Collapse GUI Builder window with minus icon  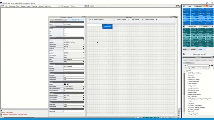pos(87,17)
